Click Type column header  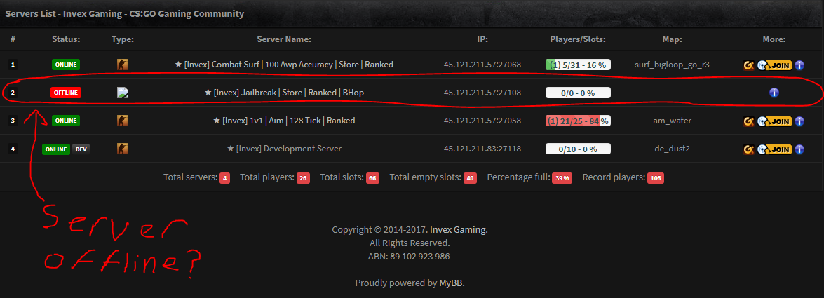click(123, 39)
